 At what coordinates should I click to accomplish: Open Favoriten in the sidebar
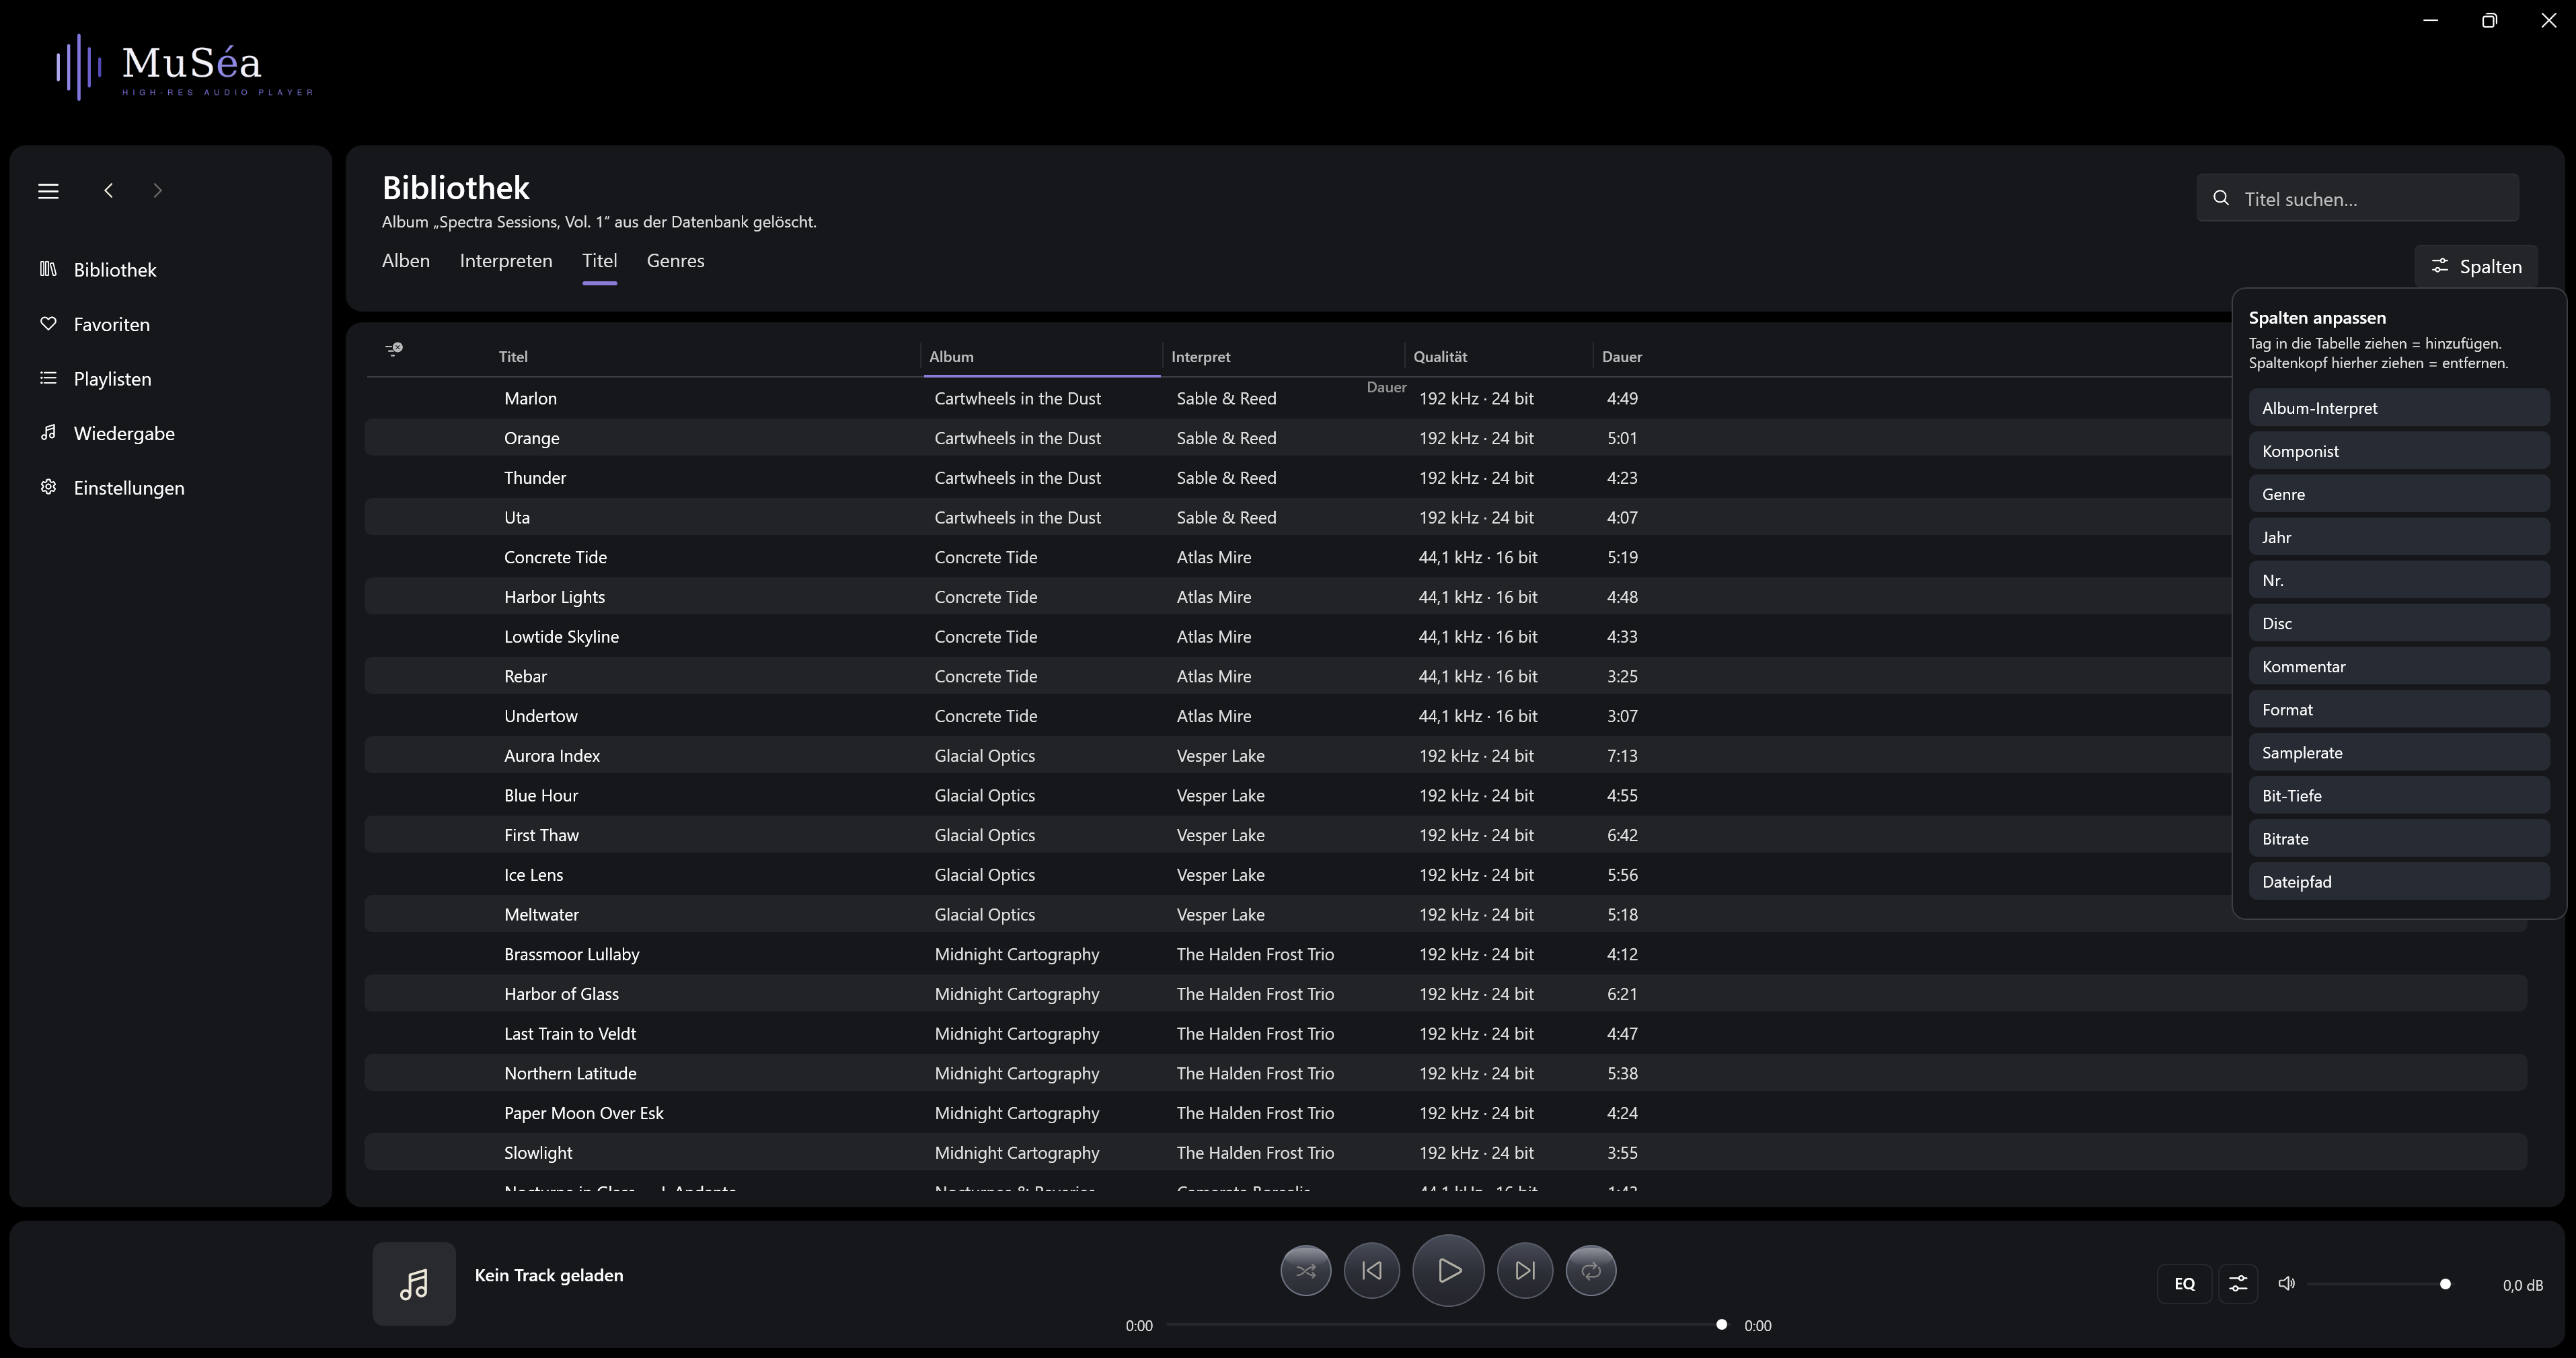click(x=170, y=324)
